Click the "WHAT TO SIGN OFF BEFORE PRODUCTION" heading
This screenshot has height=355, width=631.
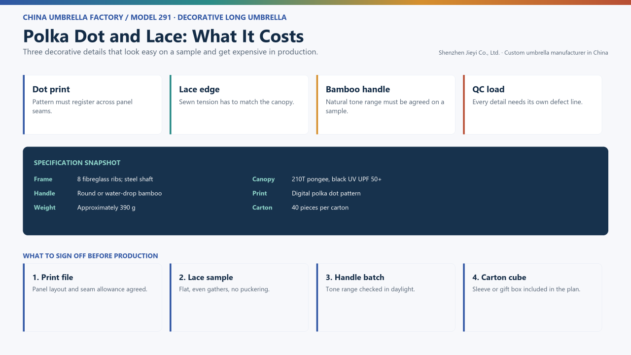point(90,256)
